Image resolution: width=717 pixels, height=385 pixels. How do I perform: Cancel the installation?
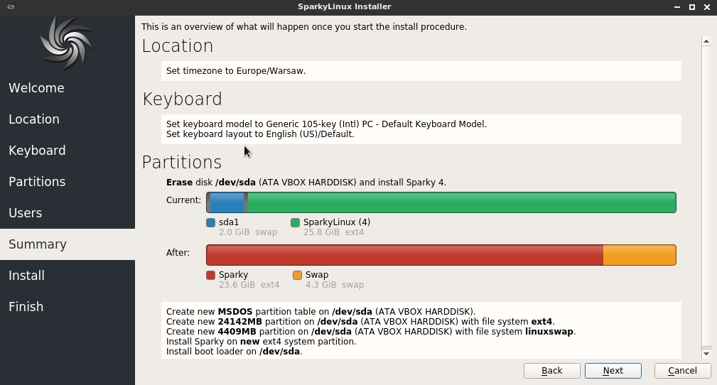pos(683,371)
